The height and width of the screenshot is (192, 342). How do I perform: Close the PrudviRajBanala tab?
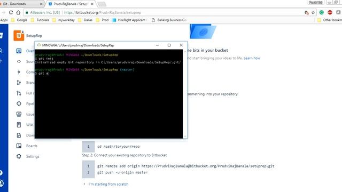92,4
